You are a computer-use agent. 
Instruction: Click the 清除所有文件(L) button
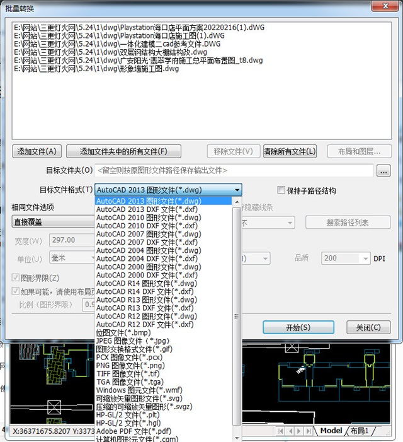pos(290,151)
